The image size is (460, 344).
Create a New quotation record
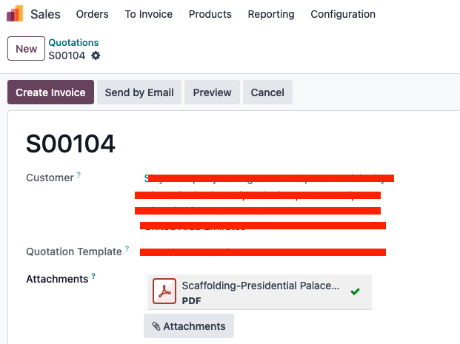(x=26, y=49)
